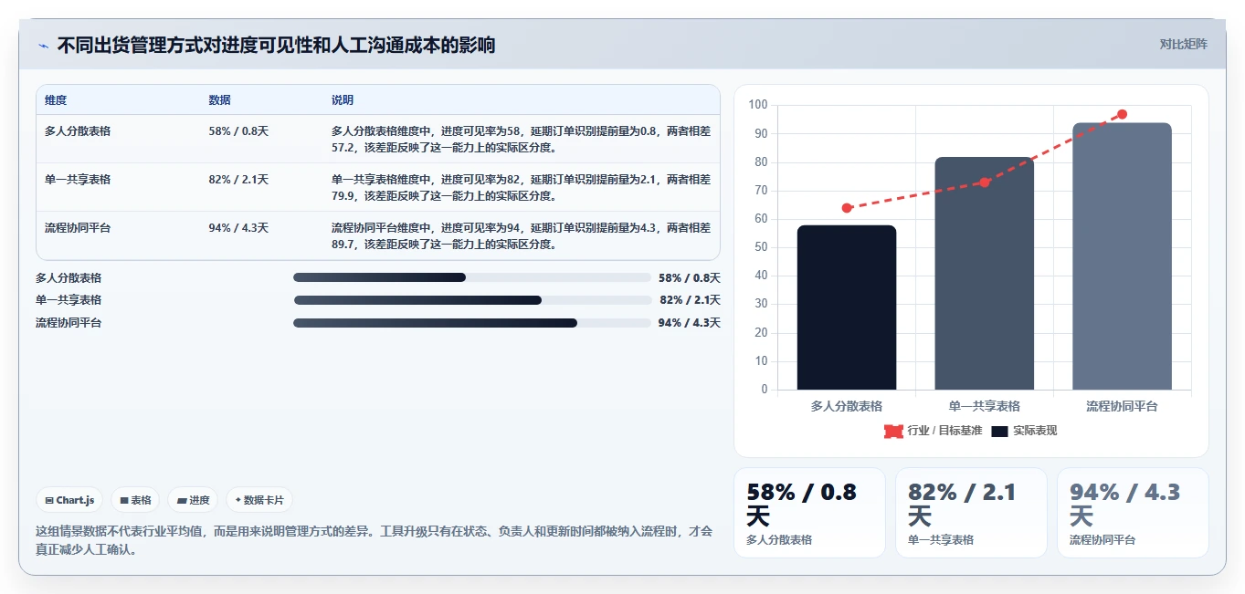
Task: Toggle 实际表现 legend entry
Action: click(1024, 431)
